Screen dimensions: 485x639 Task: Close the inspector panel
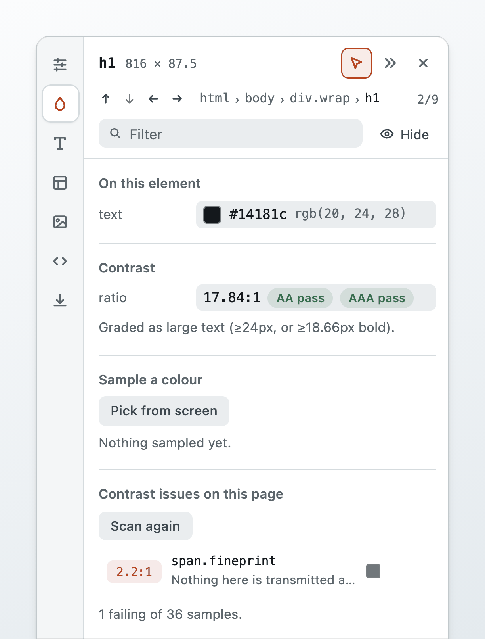(x=423, y=63)
